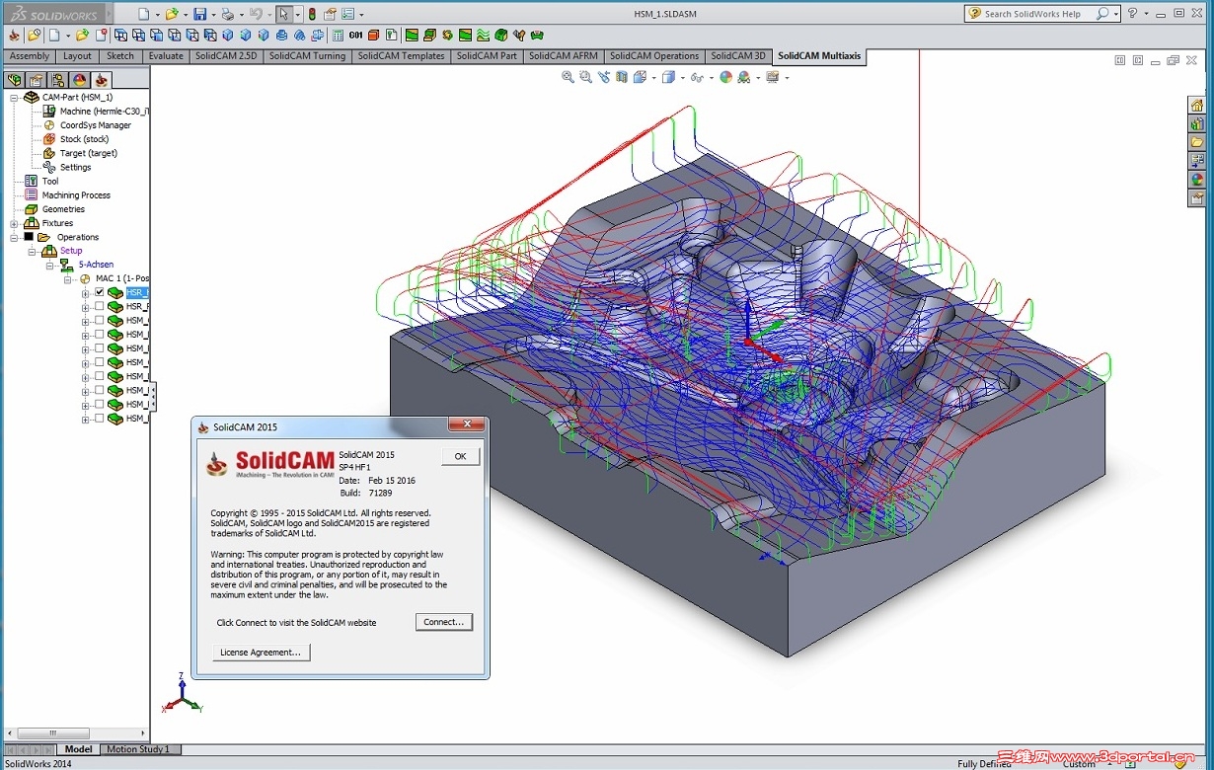Viewport: 1214px width, 770px height.
Task: Expand the Fixtures tree node
Action: (14, 223)
